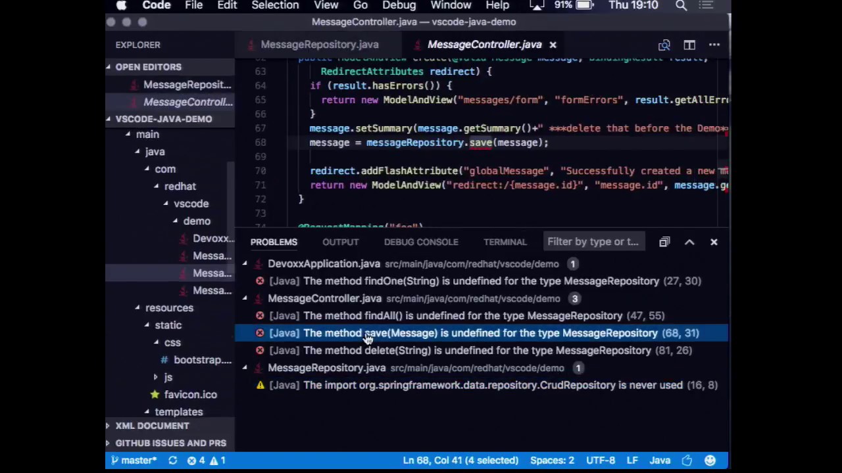Open the Debug menu

[x=399, y=5]
